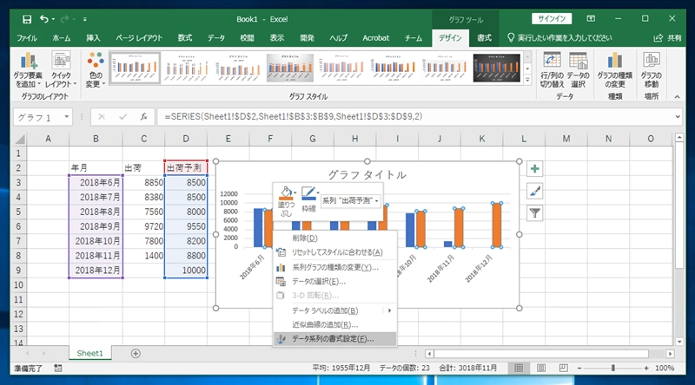This screenshot has width=695, height=385.
Task: Open the Fill color dropdown arrow
Action: tap(295, 192)
